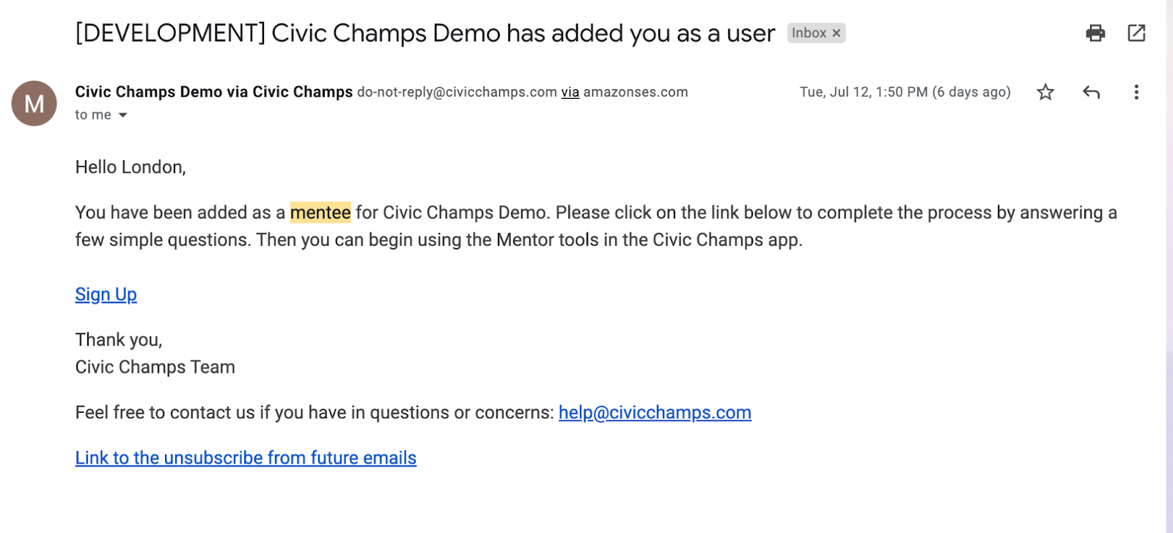Click the email subject heading
The height and width of the screenshot is (533, 1173).
click(425, 33)
